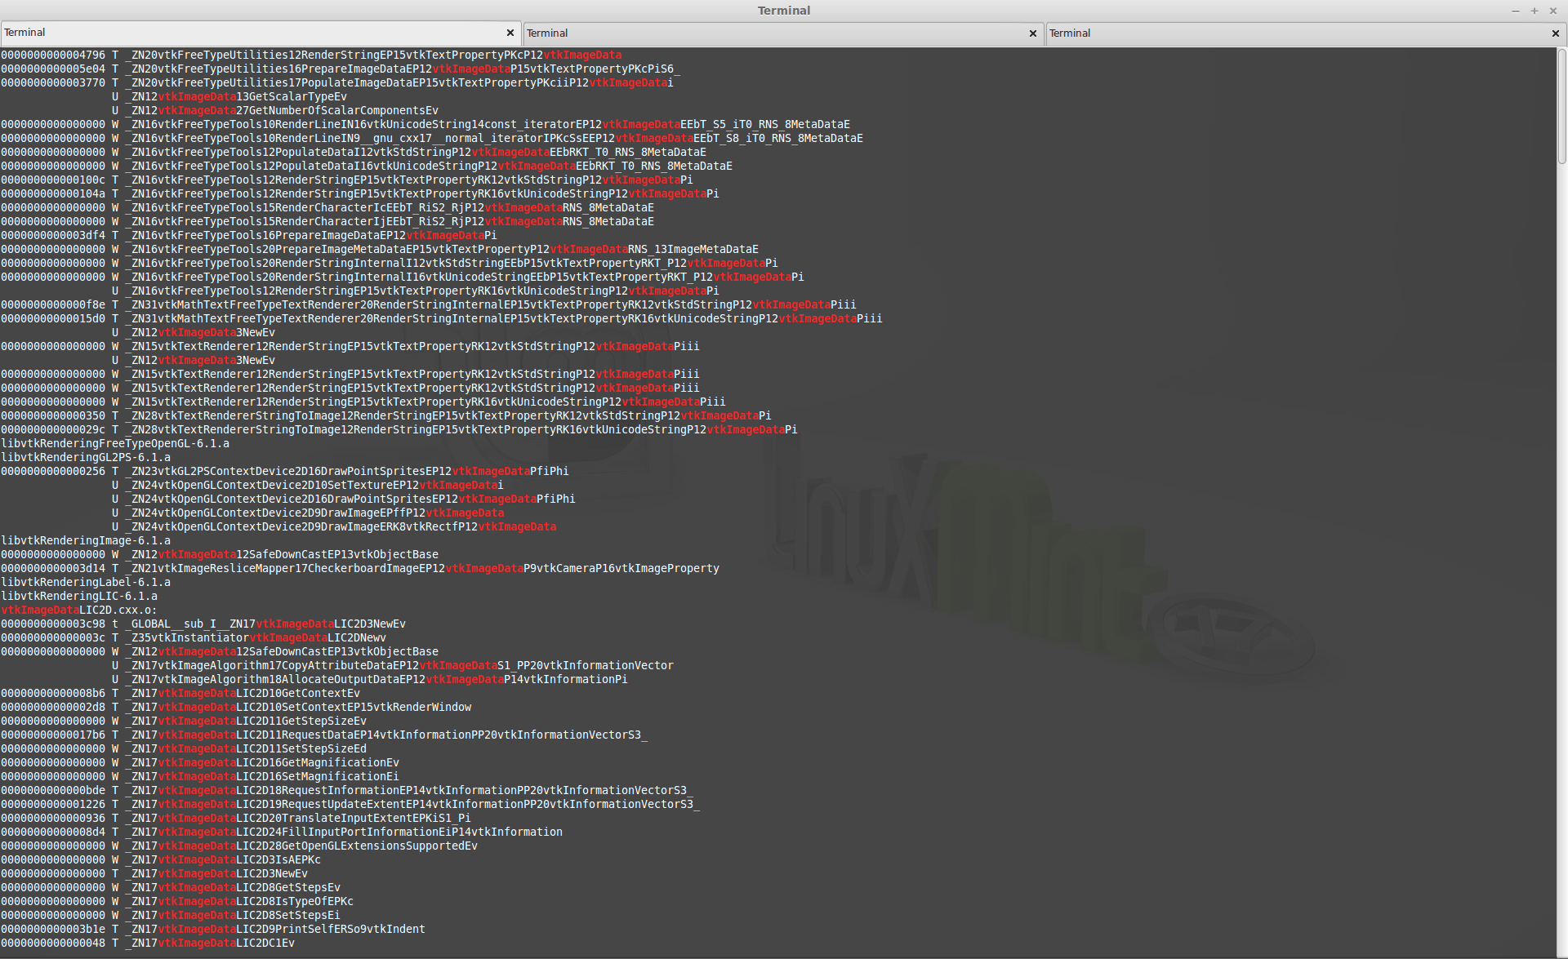Close the rightmost Terminal tab

[x=1556, y=33]
